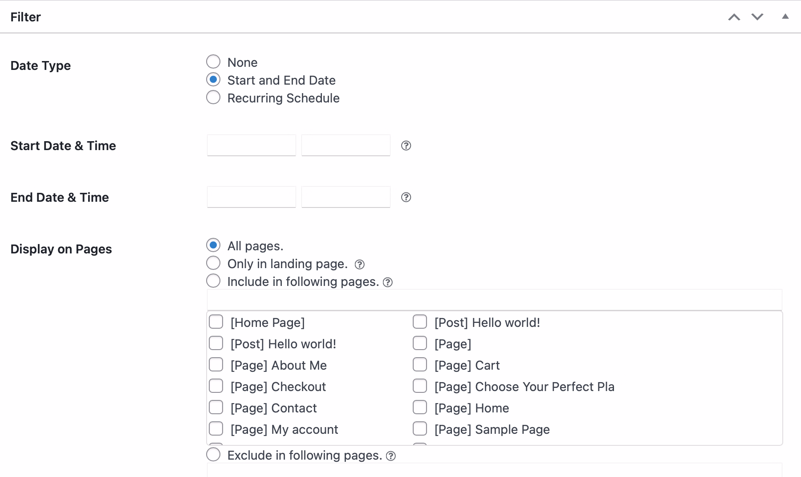801x477 pixels.
Task: Check the [Page] Cart checkbox
Action: (x=420, y=364)
